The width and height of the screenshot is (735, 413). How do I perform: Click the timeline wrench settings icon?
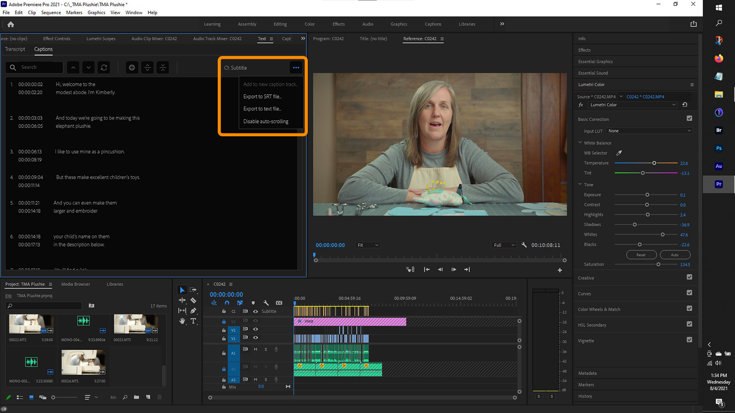[266, 303]
